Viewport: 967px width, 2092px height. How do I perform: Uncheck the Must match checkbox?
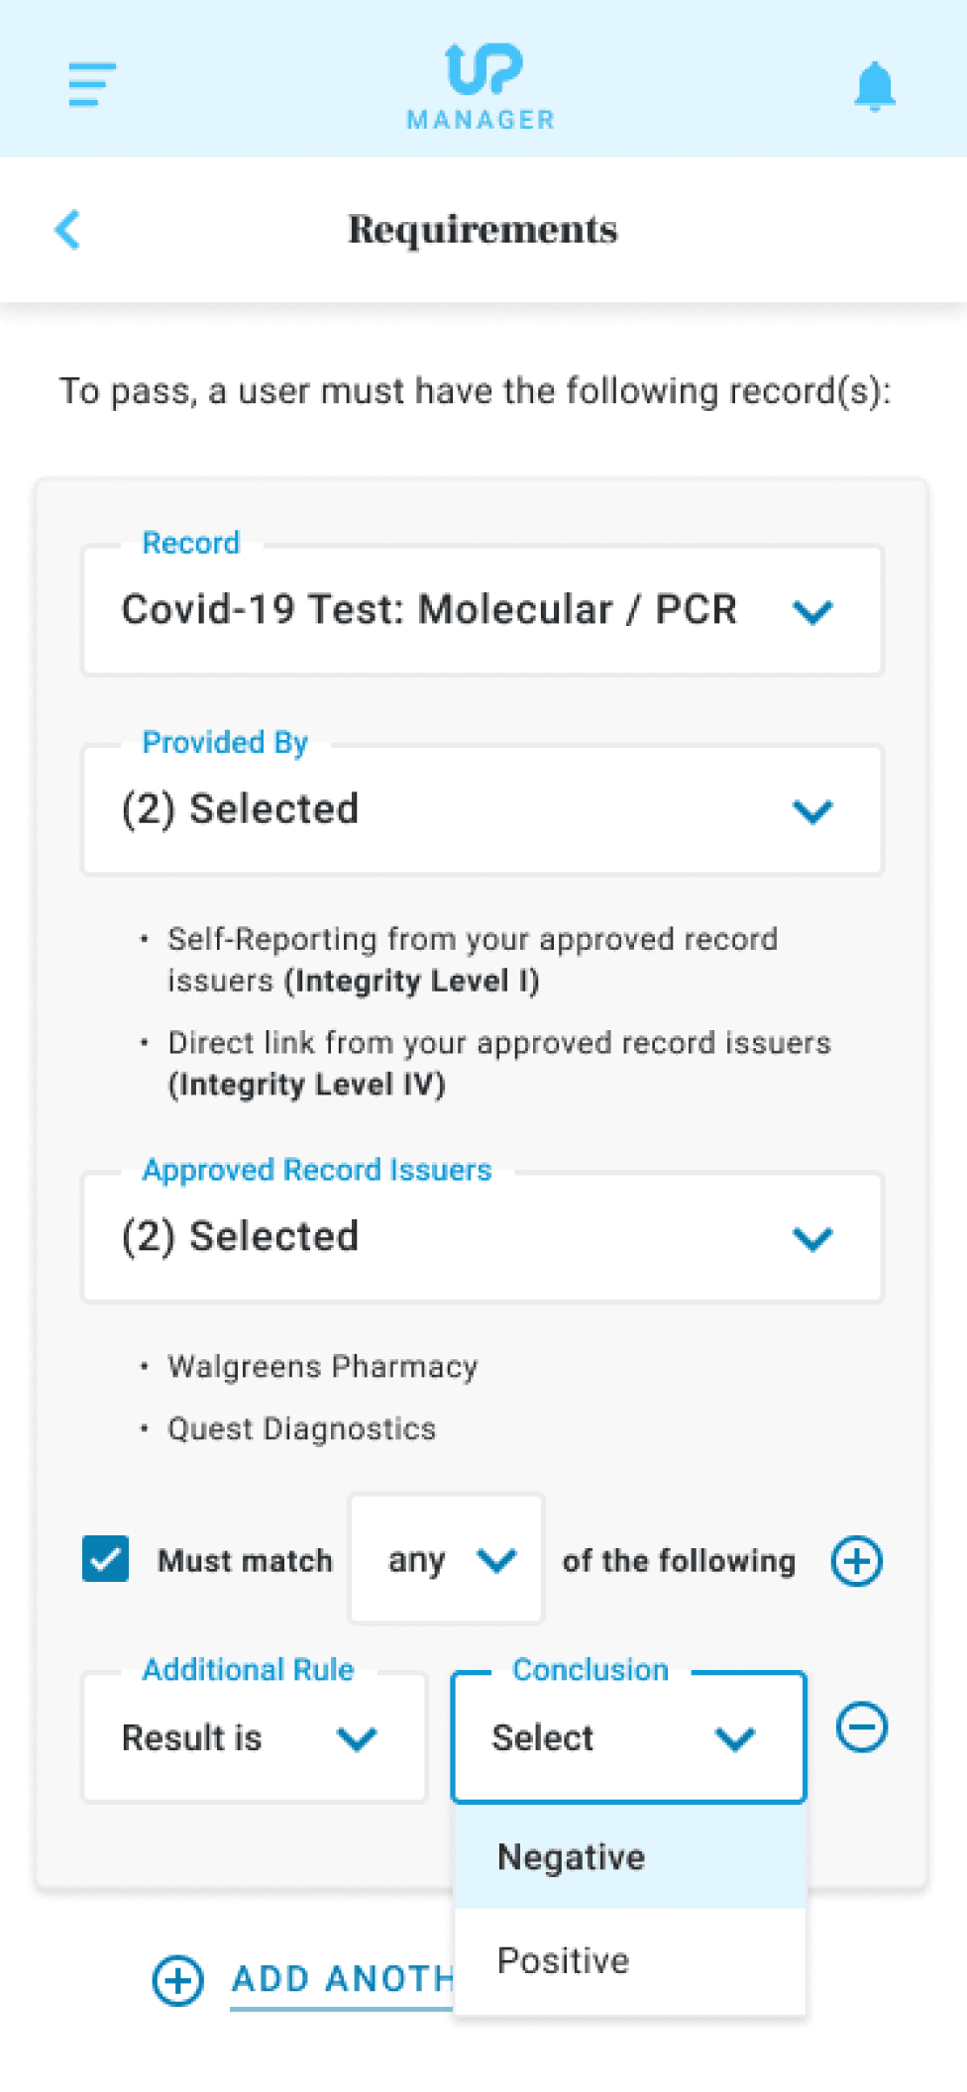point(106,1559)
